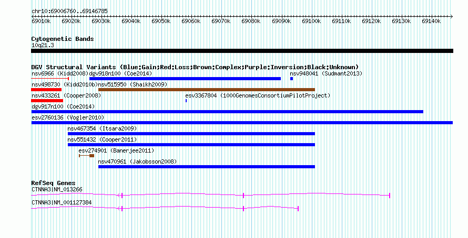
Task: Click the nsv433261 (Cooper2008) label
Action: [66, 95]
